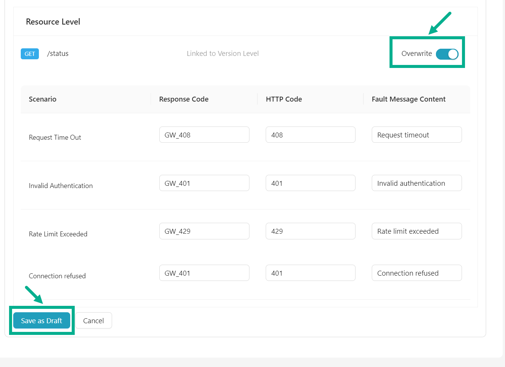The image size is (505, 367).
Task: Cancel the fault message changes
Action: (93, 321)
